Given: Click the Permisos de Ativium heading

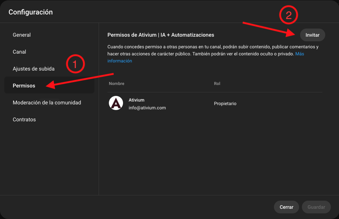Looking at the screenshot, I should tap(160, 35).
